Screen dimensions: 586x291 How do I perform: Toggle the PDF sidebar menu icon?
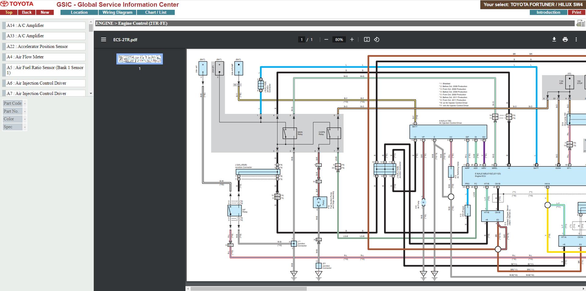tap(104, 39)
